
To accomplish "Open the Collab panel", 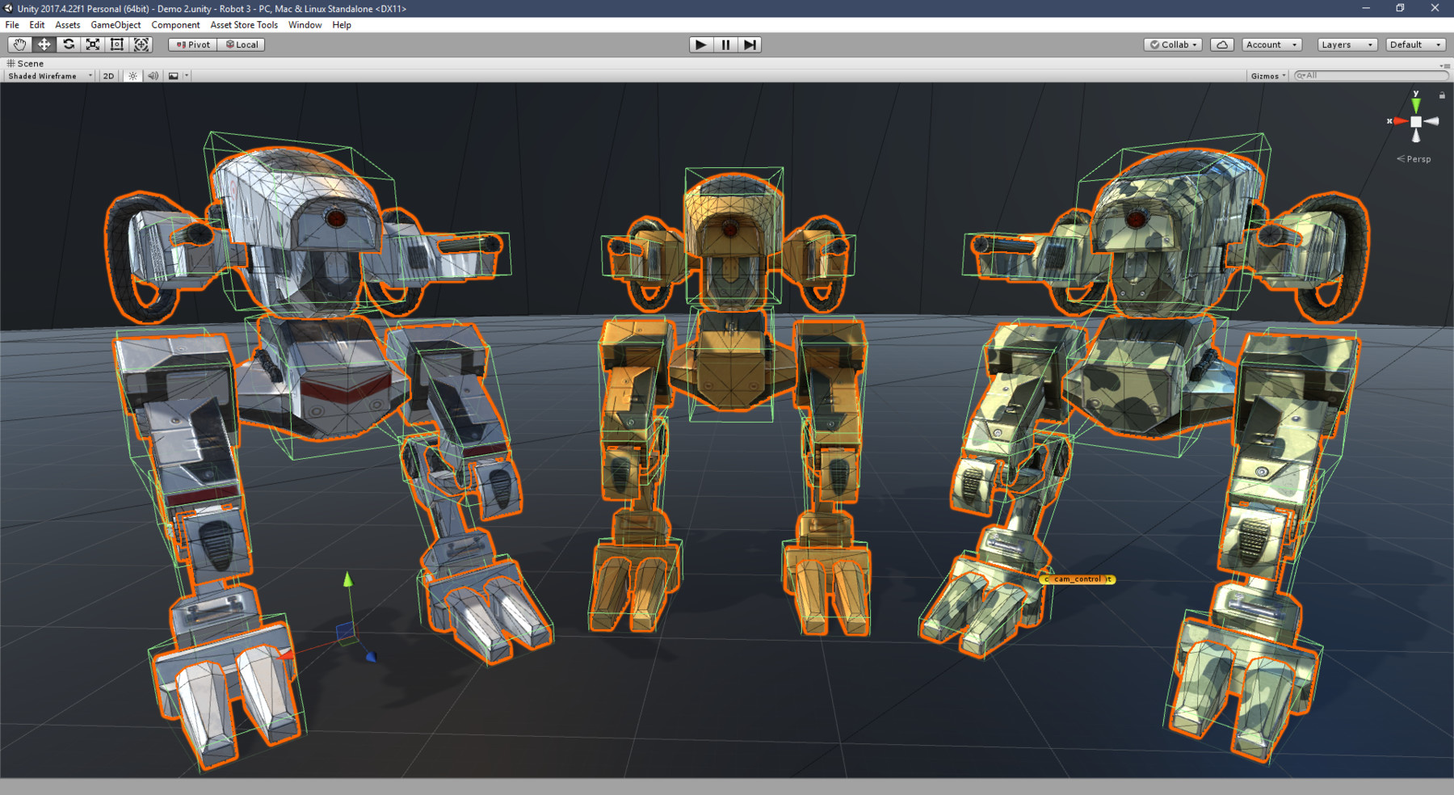I will click(1171, 44).
